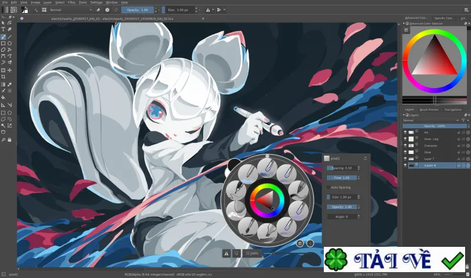
Task: Adjust the pop-up palette Flow 1.00 slider
Action: [342, 178]
